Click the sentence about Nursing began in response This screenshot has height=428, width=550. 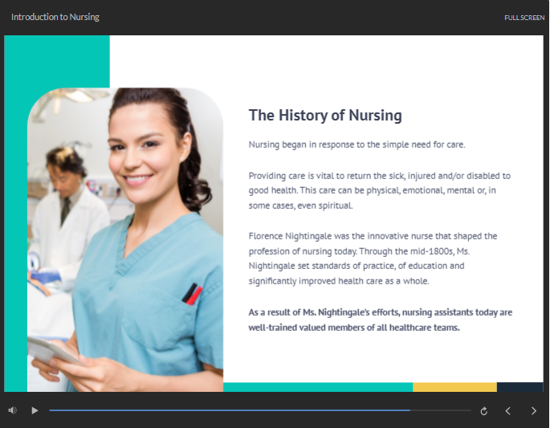click(356, 145)
